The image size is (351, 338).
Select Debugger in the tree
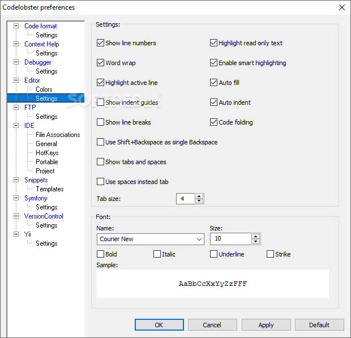pyautogui.click(x=37, y=62)
